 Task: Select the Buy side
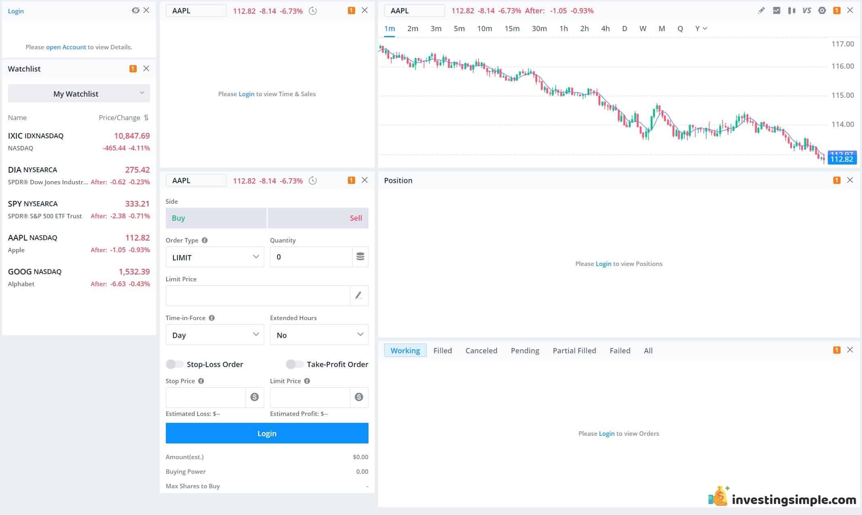[216, 218]
